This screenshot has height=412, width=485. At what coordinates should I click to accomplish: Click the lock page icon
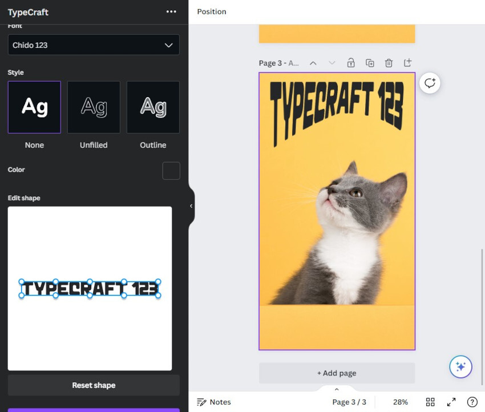351,63
